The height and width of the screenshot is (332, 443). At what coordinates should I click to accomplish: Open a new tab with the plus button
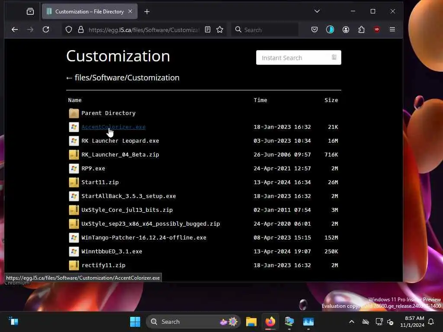(147, 12)
